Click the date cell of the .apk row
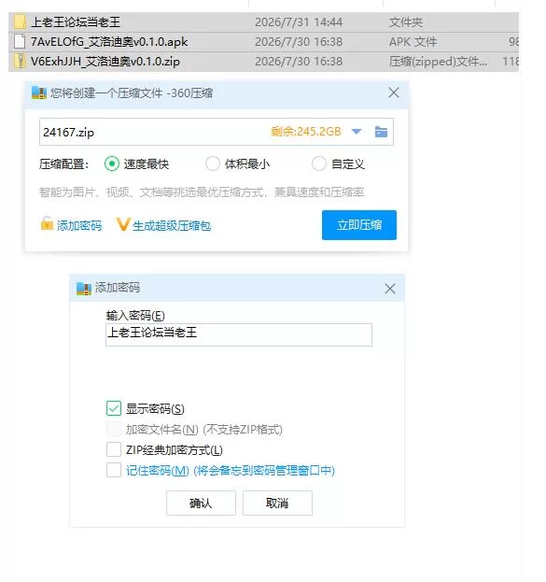Image resolution: width=546 pixels, height=582 pixels. 299,42
